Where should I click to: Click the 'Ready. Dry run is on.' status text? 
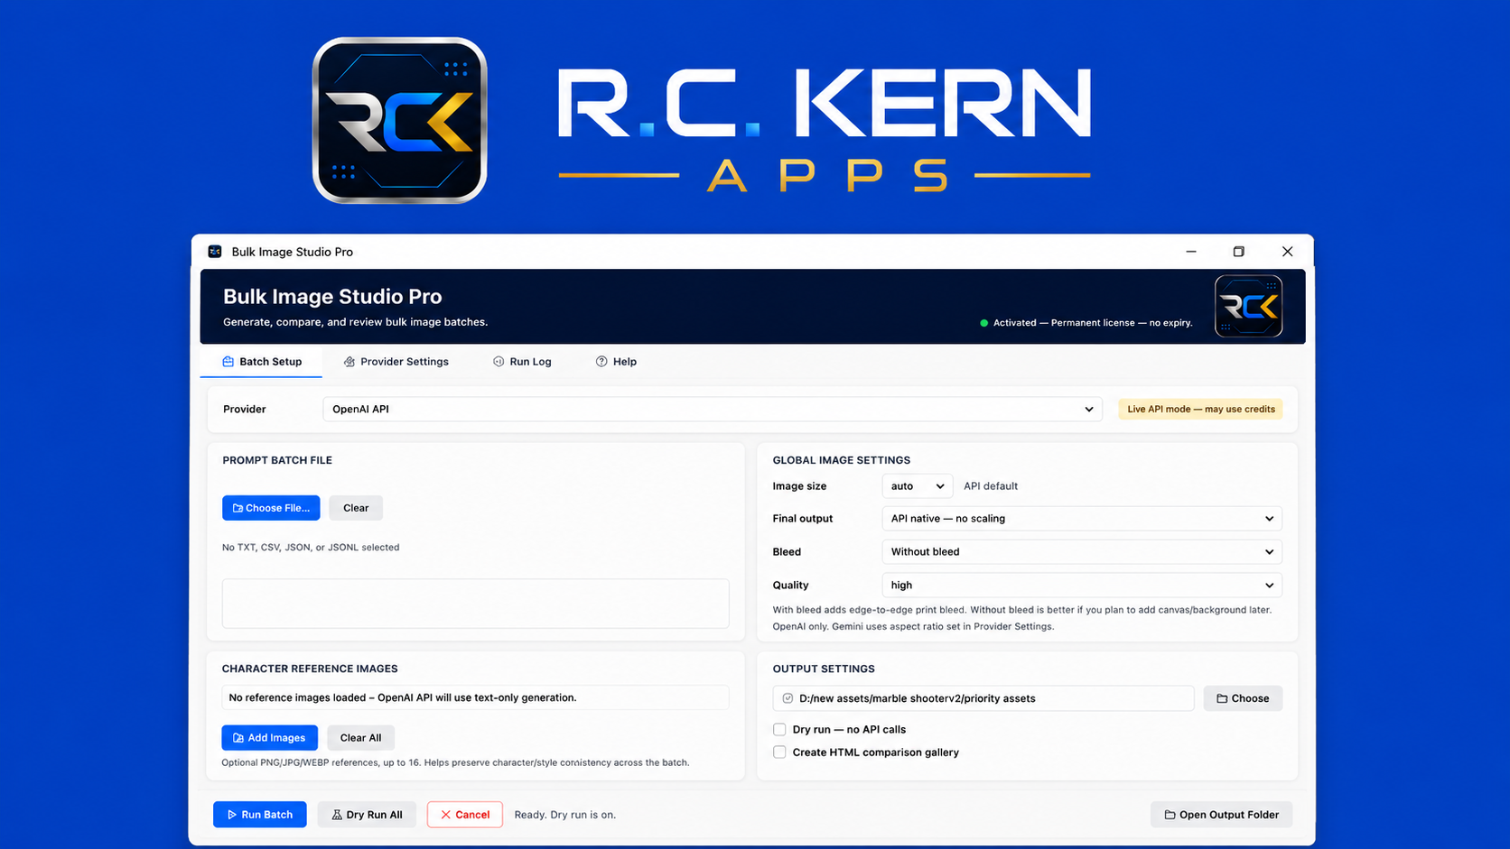[x=565, y=815]
